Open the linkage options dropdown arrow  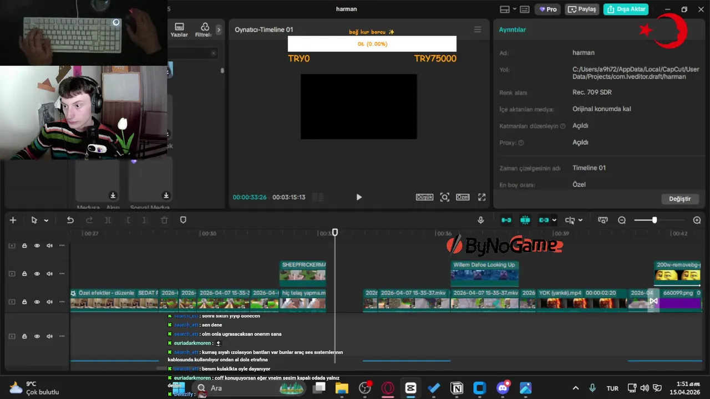tap(554, 221)
